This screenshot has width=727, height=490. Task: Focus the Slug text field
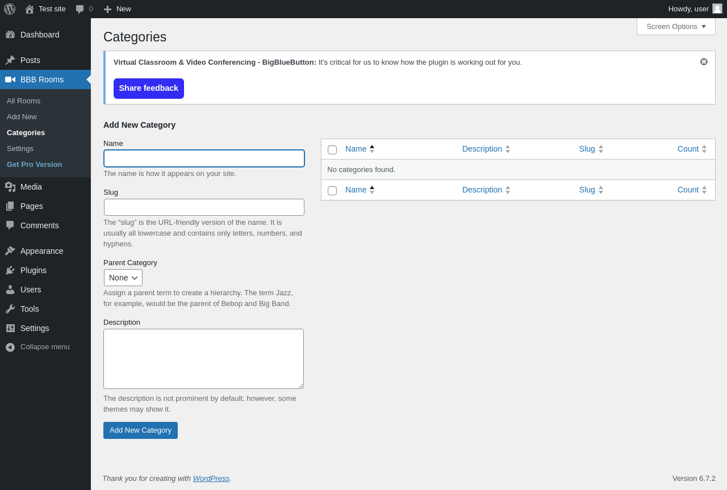204,207
